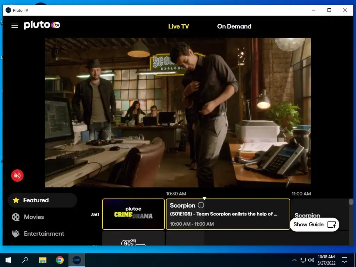Open File Explorer from the taskbar
The image size is (356, 267).
[x=42, y=260]
